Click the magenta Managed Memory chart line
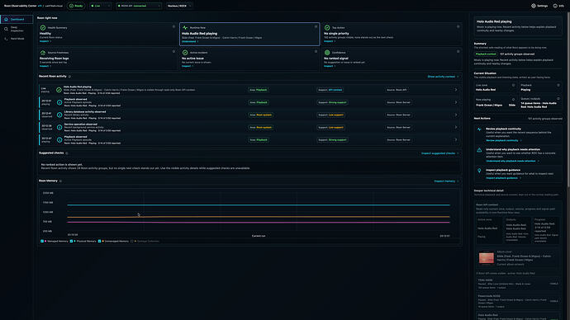Screen dimensions: 570x320 click(x=259, y=222)
